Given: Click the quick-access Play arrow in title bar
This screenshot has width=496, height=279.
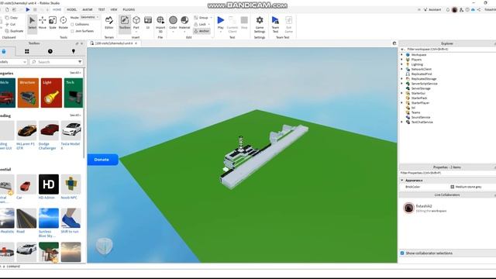Looking at the screenshot, I should coord(28,10).
